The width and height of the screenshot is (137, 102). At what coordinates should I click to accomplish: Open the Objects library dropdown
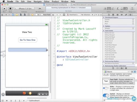tap(116, 72)
